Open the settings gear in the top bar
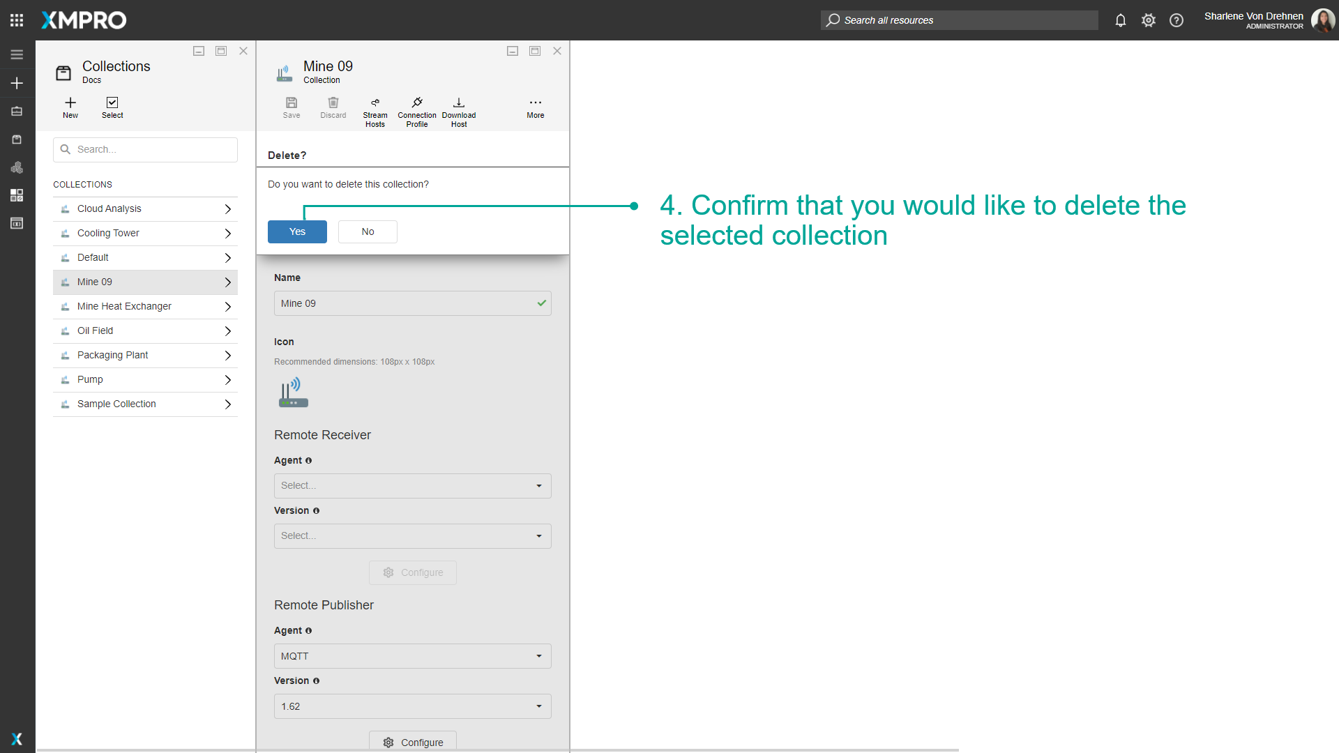 pos(1148,20)
